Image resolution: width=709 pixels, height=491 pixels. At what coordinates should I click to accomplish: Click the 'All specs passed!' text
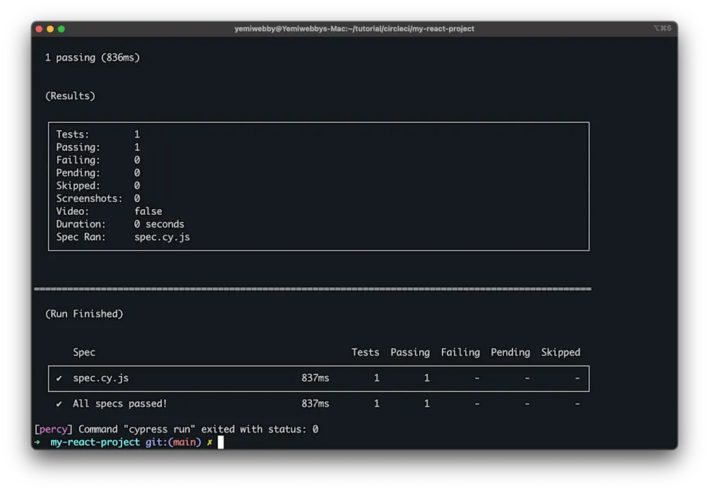120,404
